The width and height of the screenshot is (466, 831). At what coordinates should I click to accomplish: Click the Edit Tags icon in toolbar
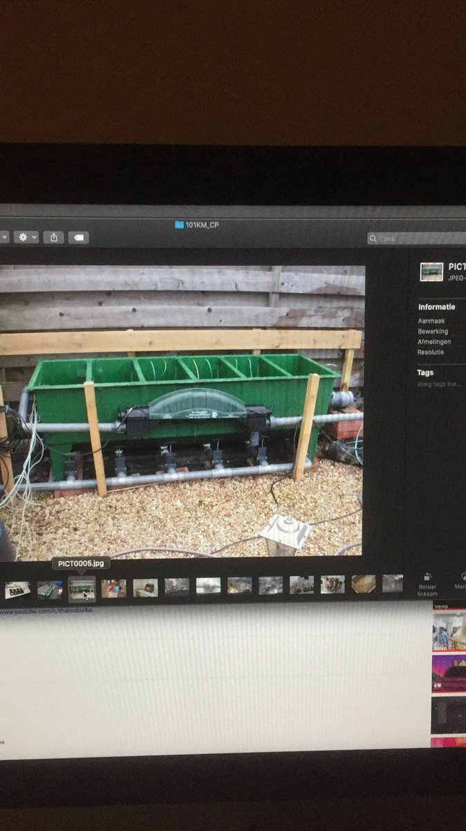(78, 238)
